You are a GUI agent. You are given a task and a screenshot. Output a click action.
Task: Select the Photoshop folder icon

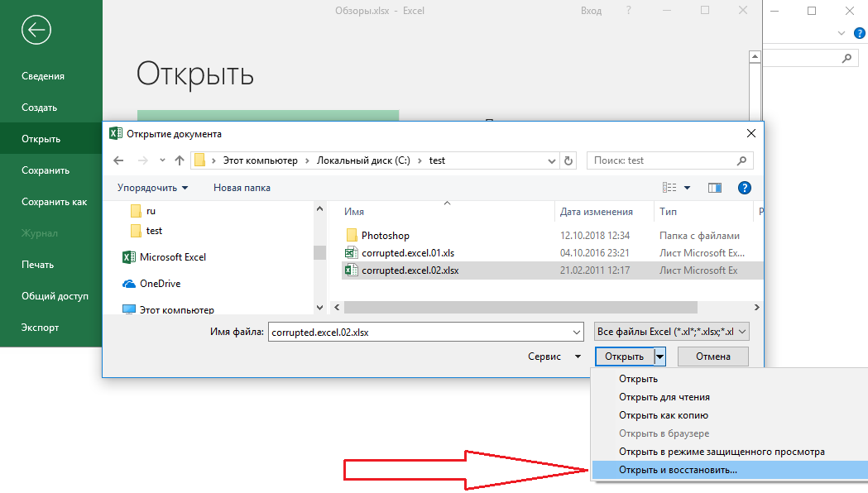coord(352,235)
